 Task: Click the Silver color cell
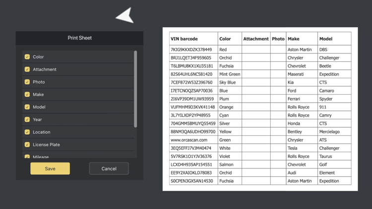(230, 123)
